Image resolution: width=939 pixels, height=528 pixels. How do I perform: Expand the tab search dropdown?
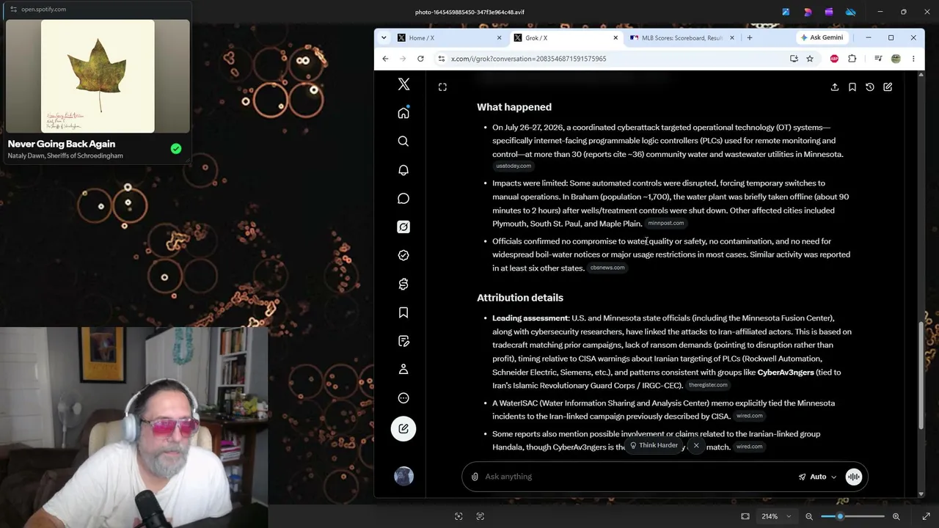384,38
